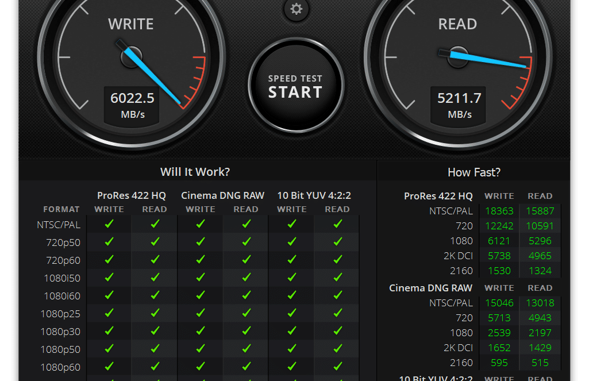This screenshot has height=381, width=589.
Task: Click the 1080p30 Cinema DNG write checkmark
Action: click(x=201, y=330)
